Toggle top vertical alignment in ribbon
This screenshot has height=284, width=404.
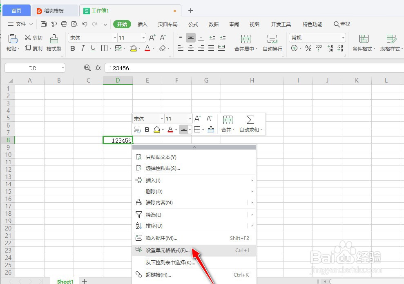pos(181,38)
